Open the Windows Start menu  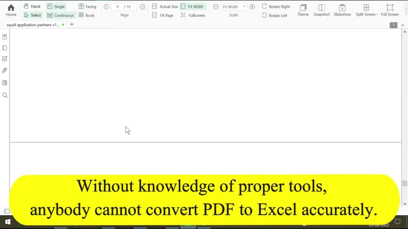click(x=8, y=222)
